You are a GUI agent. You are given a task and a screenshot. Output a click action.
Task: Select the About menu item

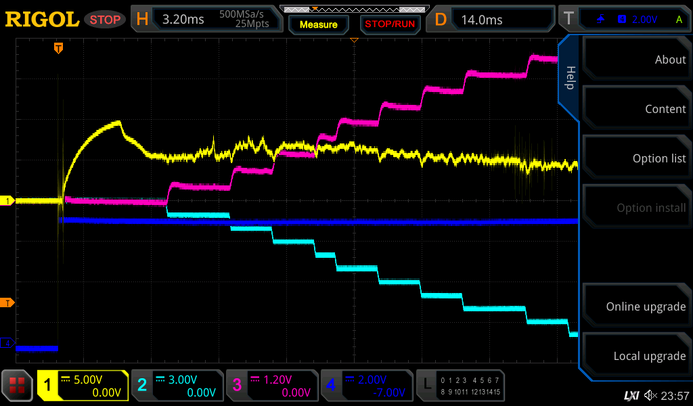coord(636,60)
